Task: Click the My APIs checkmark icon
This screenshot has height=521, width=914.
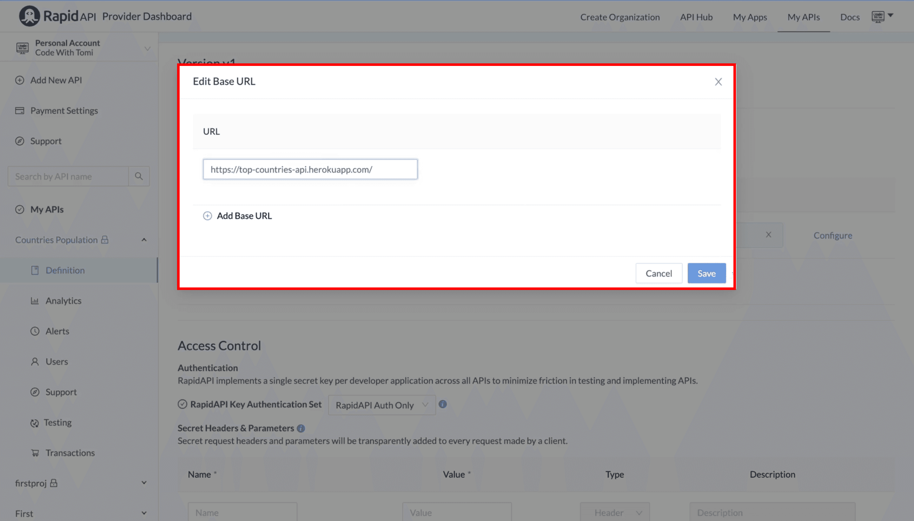Action: point(20,209)
